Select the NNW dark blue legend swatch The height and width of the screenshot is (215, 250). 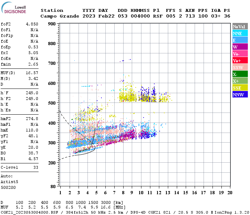point(240,94)
